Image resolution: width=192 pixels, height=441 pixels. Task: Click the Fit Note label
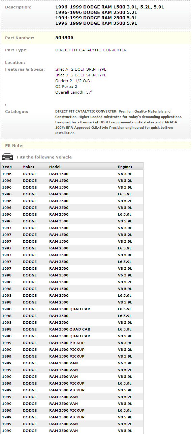point(14,146)
